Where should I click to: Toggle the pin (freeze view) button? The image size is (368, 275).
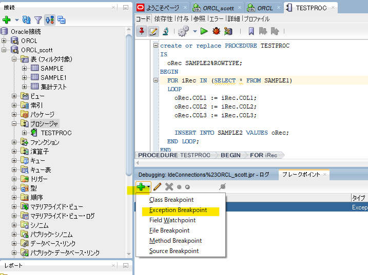[142, 31]
